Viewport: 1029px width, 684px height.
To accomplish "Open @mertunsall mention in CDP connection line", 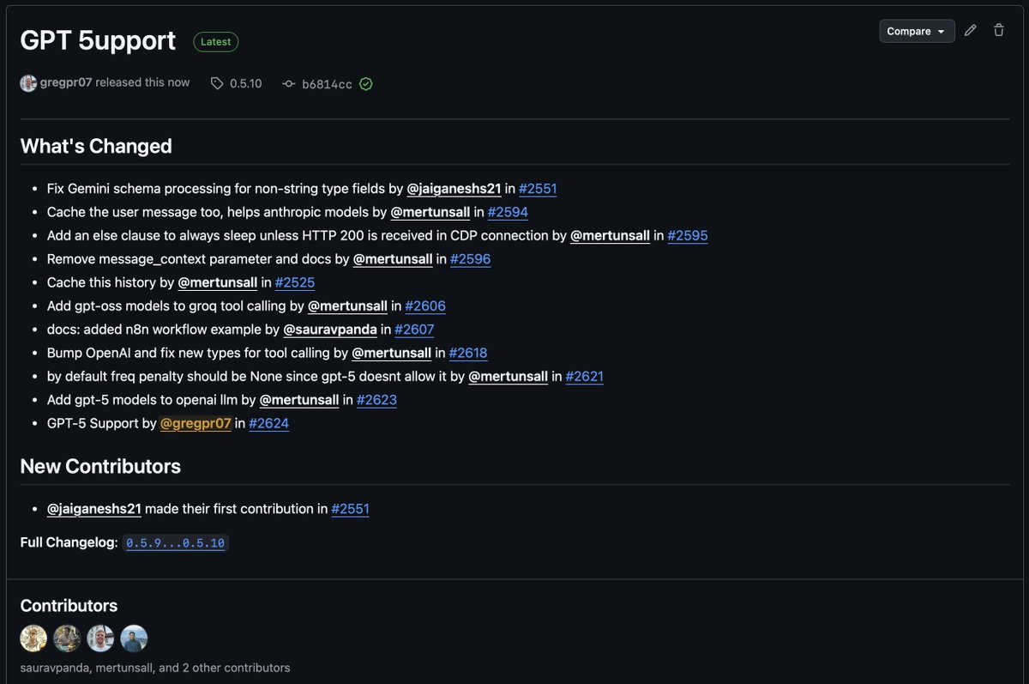I will point(611,235).
